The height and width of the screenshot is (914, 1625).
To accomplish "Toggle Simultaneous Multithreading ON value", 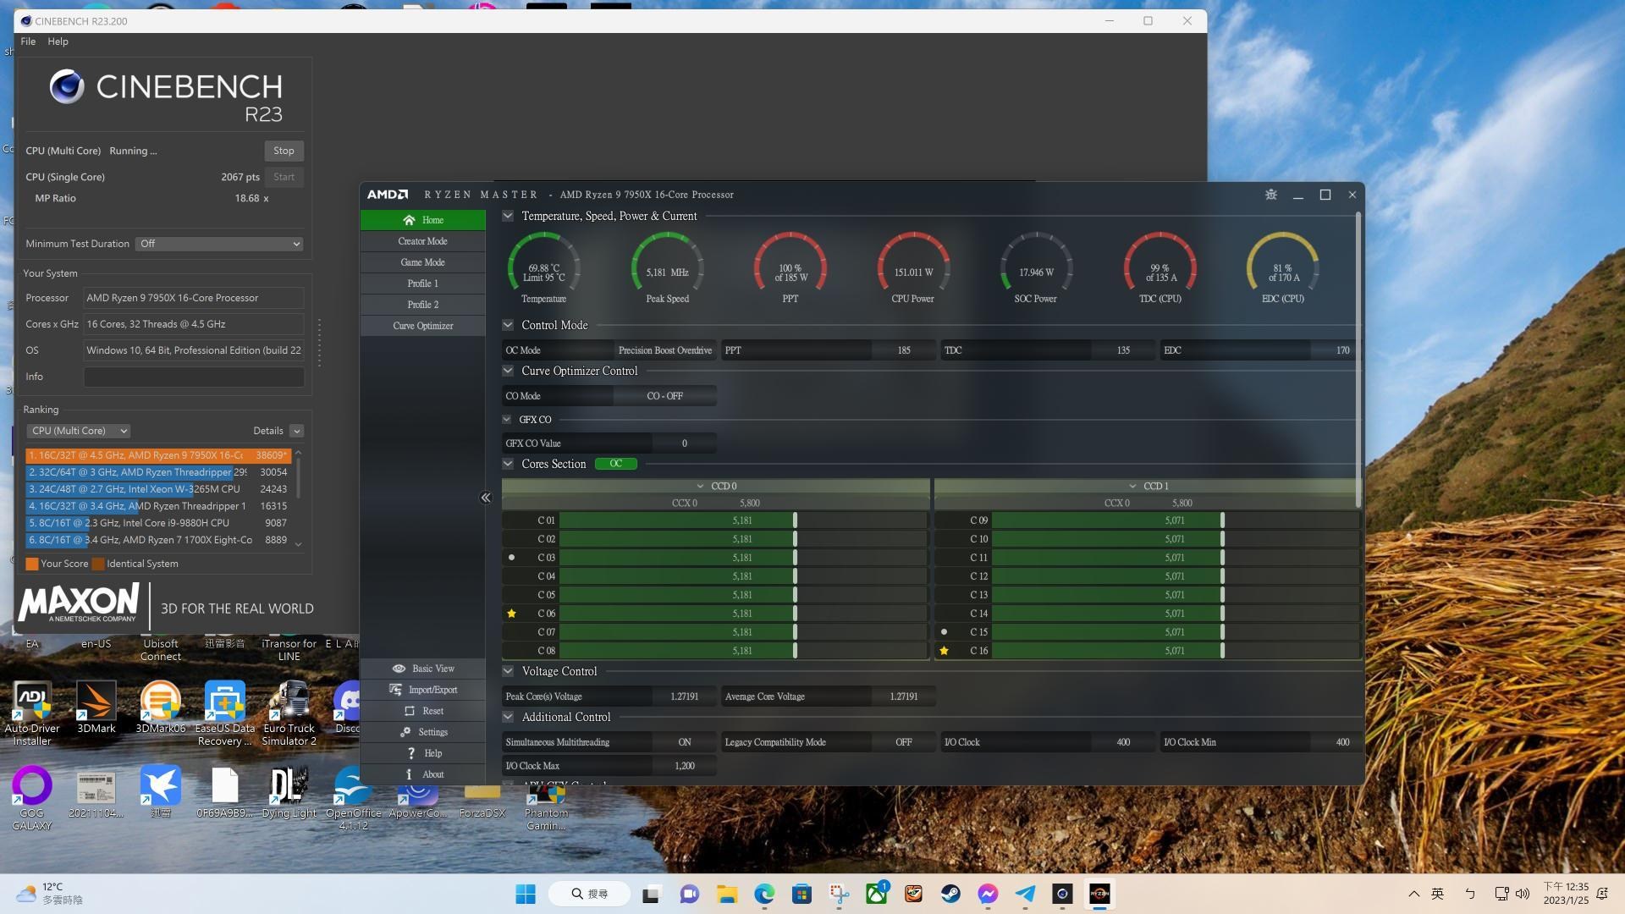I will [x=684, y=742].
